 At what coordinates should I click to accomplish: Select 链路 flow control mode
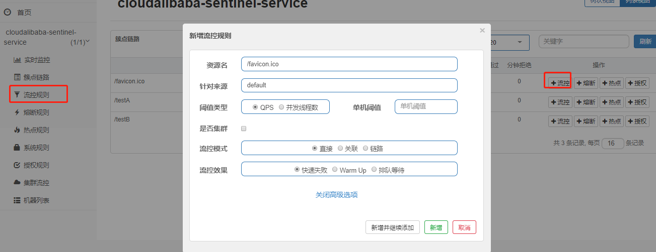coord(366,148)
